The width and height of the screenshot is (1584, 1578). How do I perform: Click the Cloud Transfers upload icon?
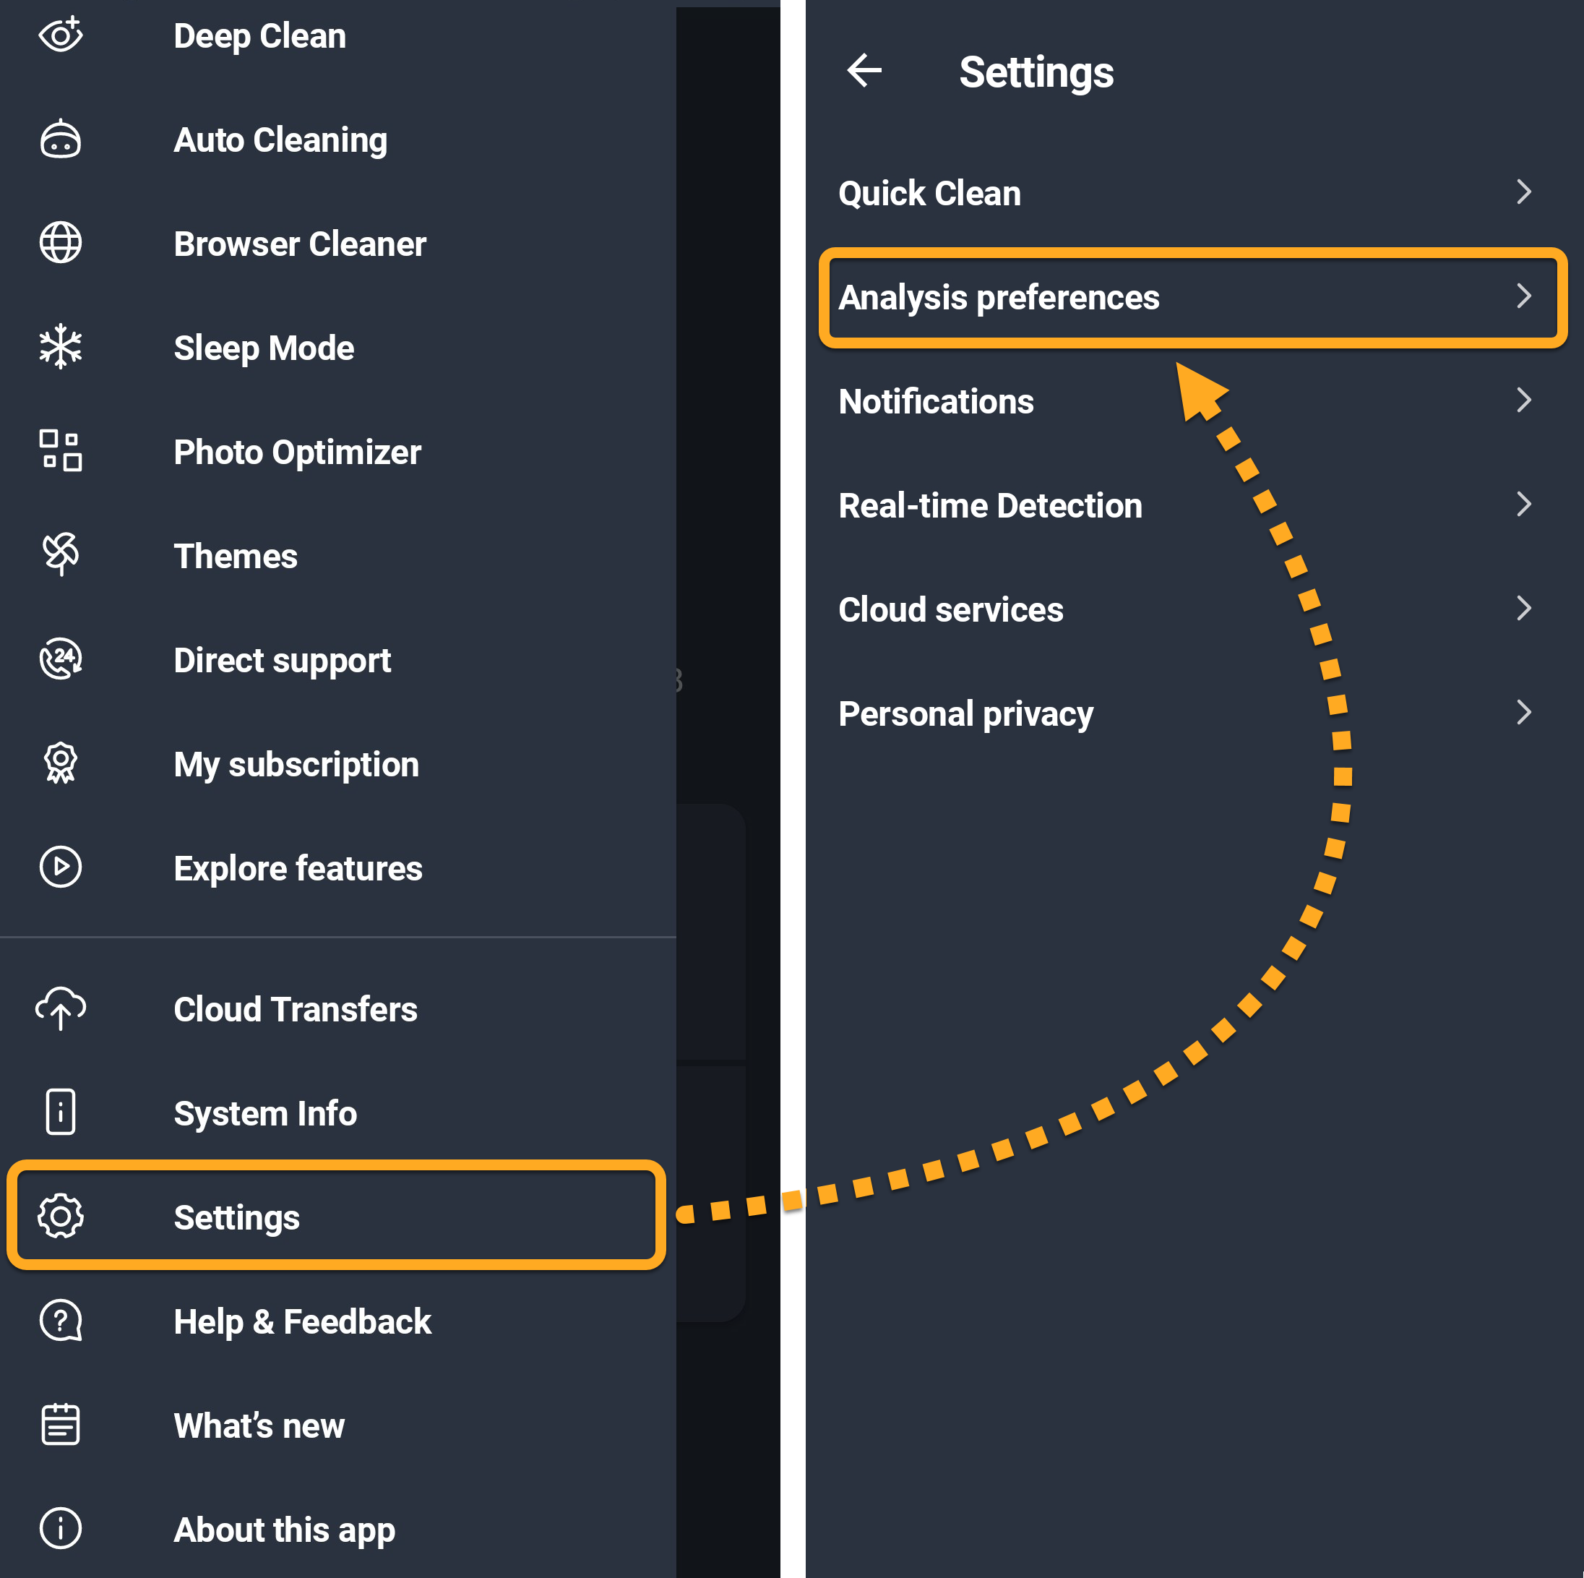coord(61,1009)
